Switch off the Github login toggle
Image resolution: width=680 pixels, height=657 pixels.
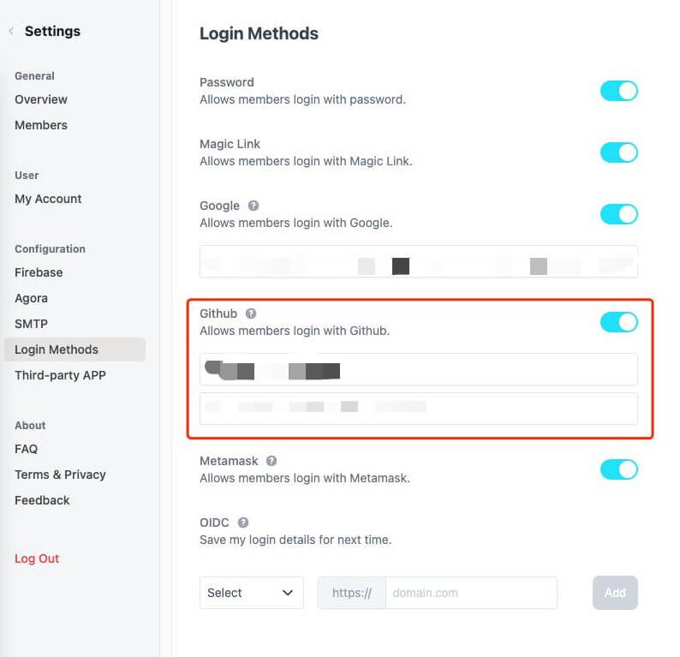tap(618, 322)
